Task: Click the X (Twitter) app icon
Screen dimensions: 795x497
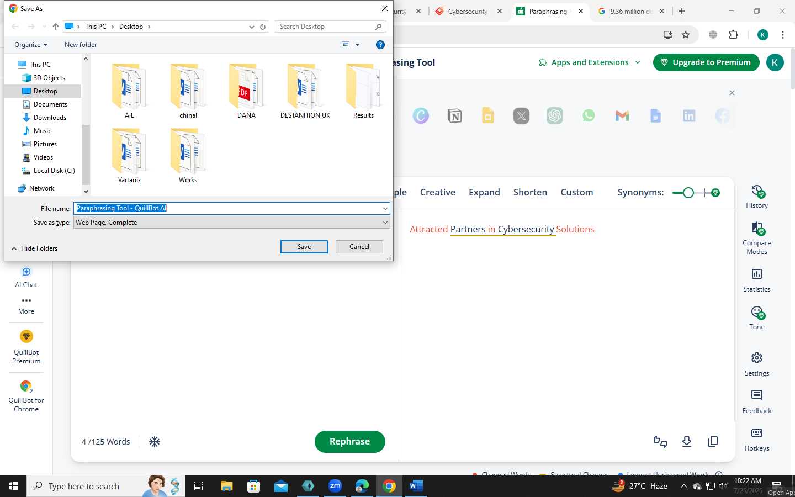Action: pyautogui.click(x=521, y=116)
